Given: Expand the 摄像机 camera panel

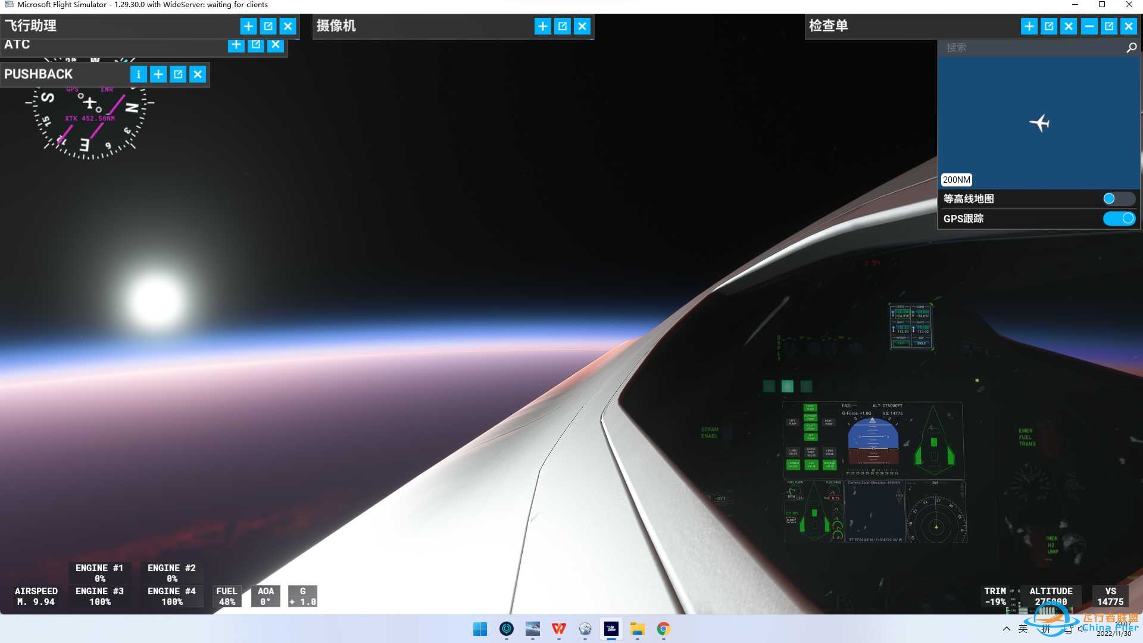Looking at the screenshot, I should (542, 26).
